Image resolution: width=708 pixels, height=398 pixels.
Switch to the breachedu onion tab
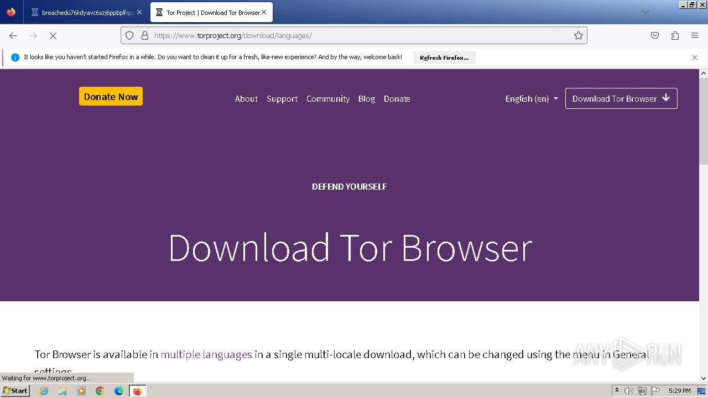pyautogui.click(x=86, y=12)
